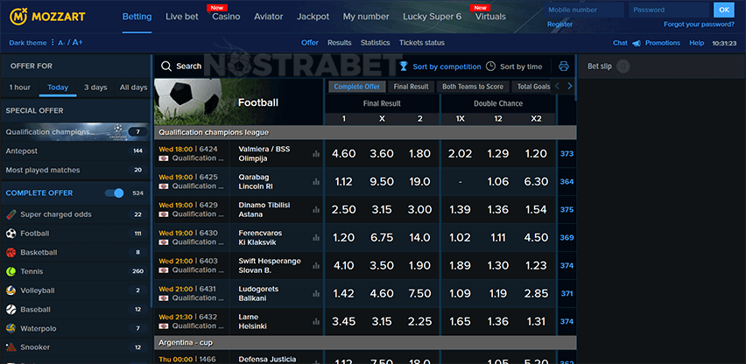Toggle the Complete Offer switch
746x364 pixels.
click(x=114, y=192)
